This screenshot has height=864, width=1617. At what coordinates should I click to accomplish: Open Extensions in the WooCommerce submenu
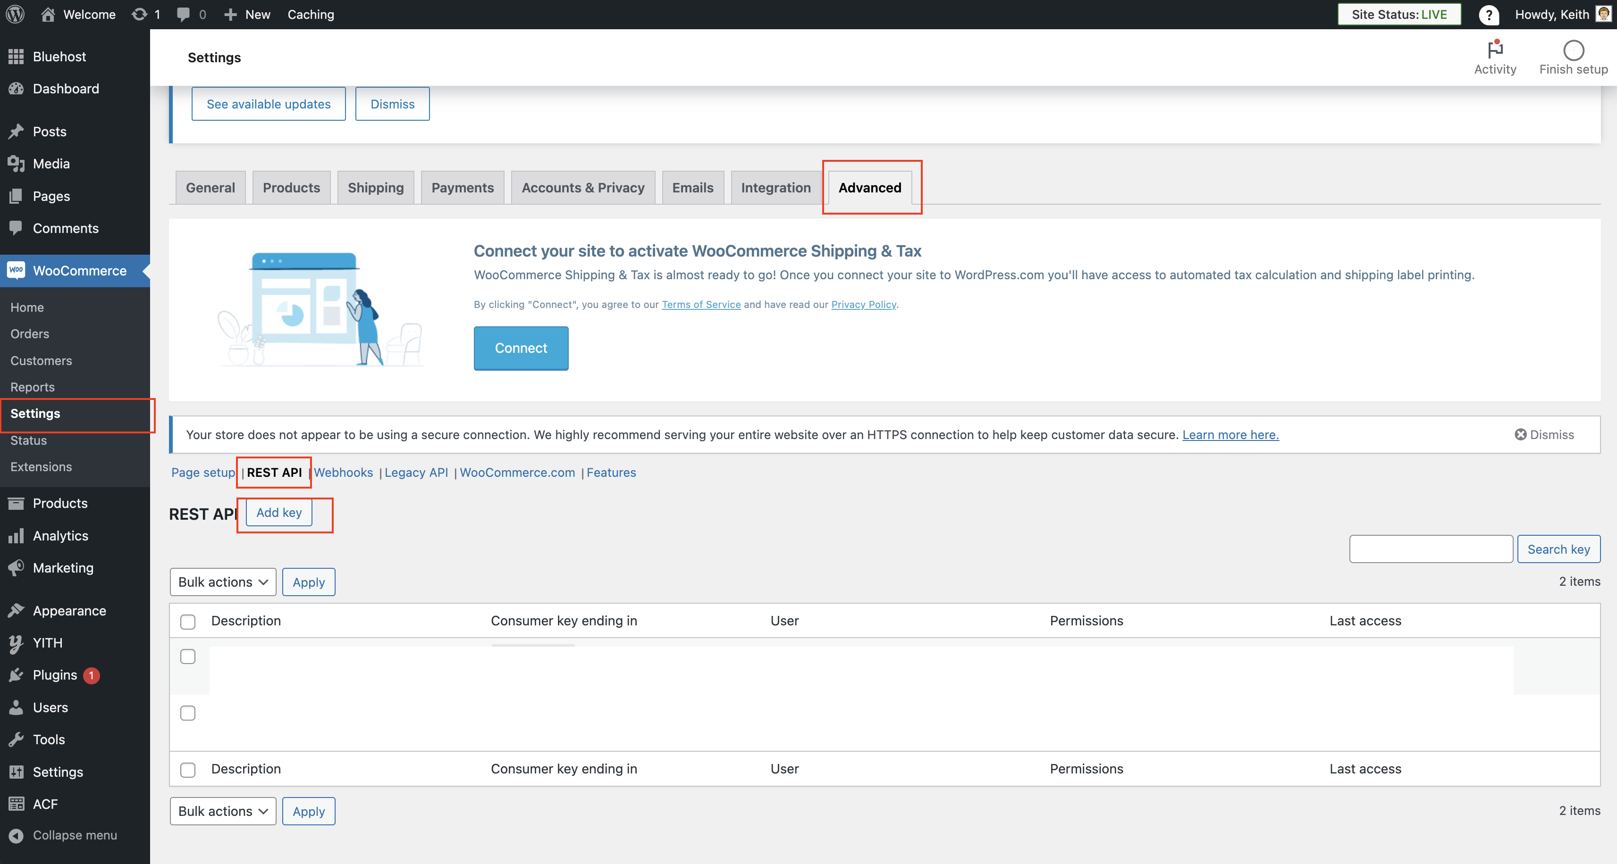(41, 466)
